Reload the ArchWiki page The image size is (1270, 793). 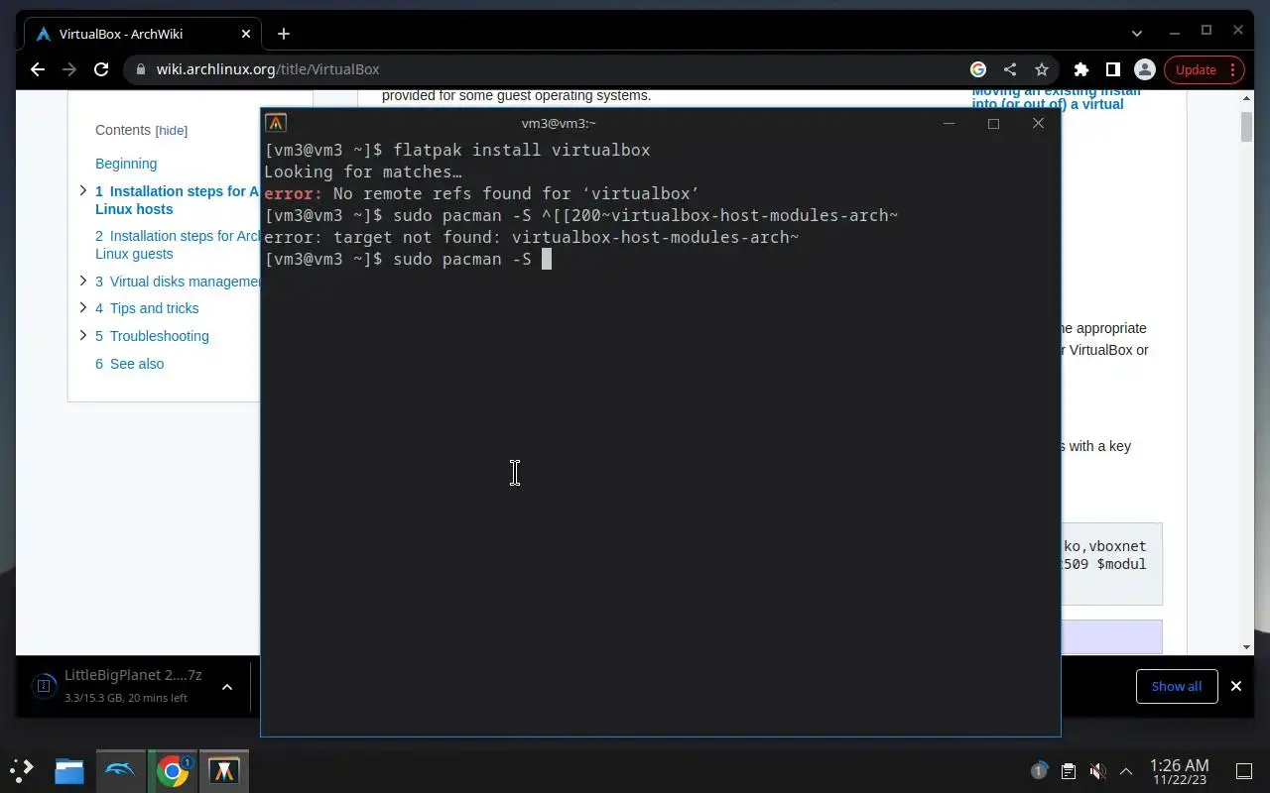[101, 69]
